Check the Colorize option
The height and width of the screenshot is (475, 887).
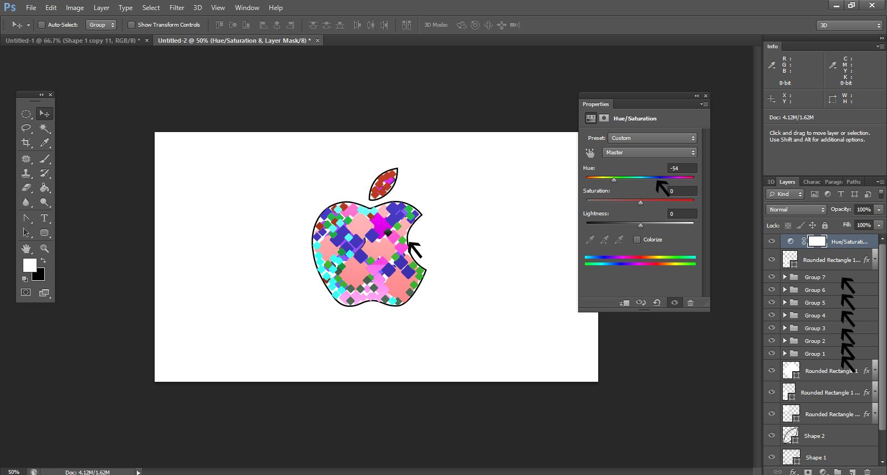(x=637, y=240)
